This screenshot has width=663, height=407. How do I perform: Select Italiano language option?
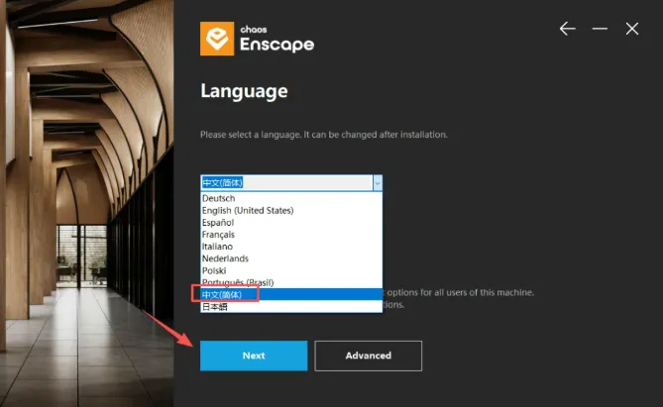291,247
